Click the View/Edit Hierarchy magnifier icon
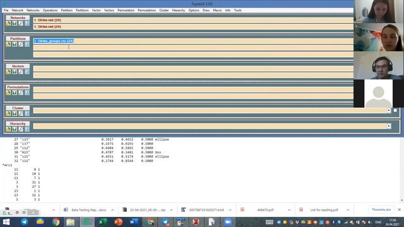This screenshot has height=227, width=404. 21,129
